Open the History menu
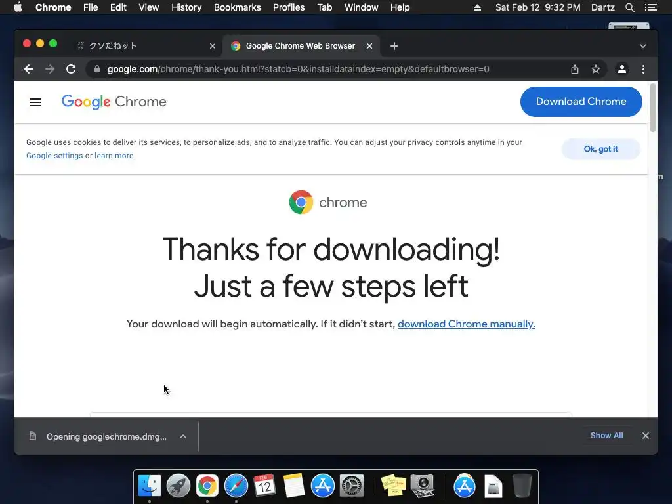The image size is (672, 504). click(186, 7)
